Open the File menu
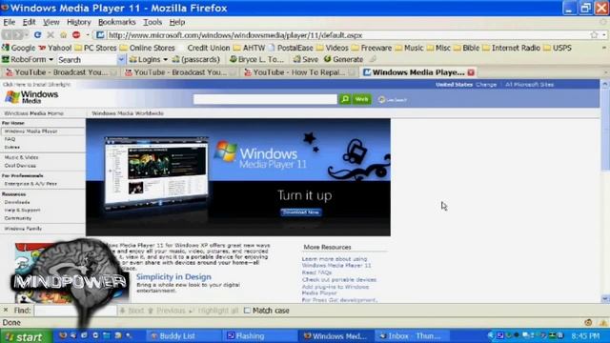The image size is (610, 343). click(9, 22)
